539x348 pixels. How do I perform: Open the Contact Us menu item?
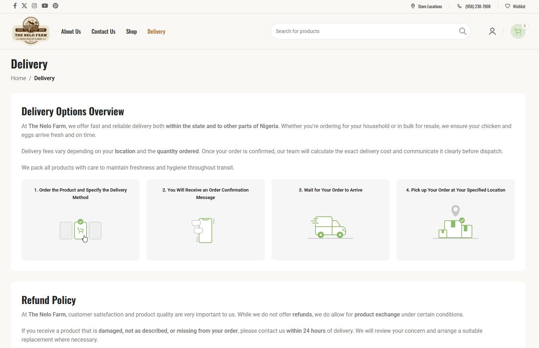pyautogui.click(x=103, y=31)
